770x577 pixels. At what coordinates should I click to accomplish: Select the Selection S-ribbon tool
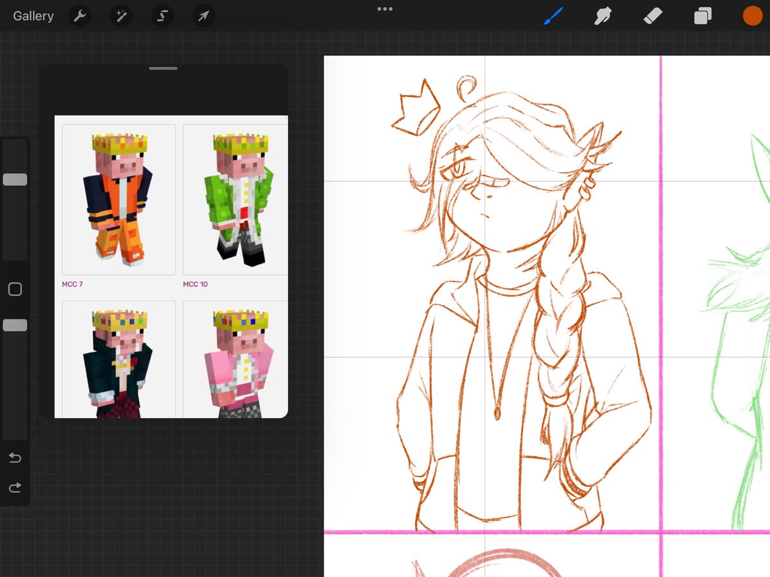coord(162,16)
